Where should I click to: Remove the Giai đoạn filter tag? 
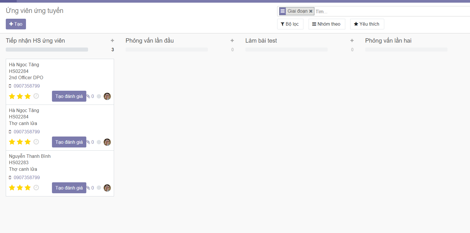[311, 11]
